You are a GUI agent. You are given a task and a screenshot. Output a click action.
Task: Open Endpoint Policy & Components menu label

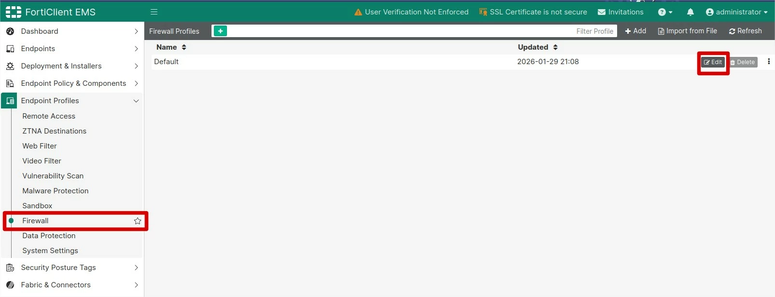tap(73, 83)
